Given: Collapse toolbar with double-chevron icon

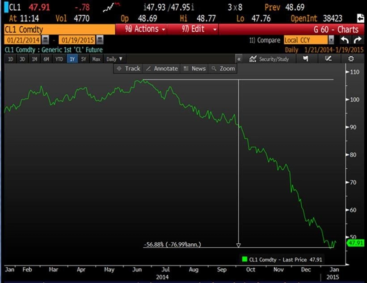Looking at the screenshot, I should click(239, 59).
